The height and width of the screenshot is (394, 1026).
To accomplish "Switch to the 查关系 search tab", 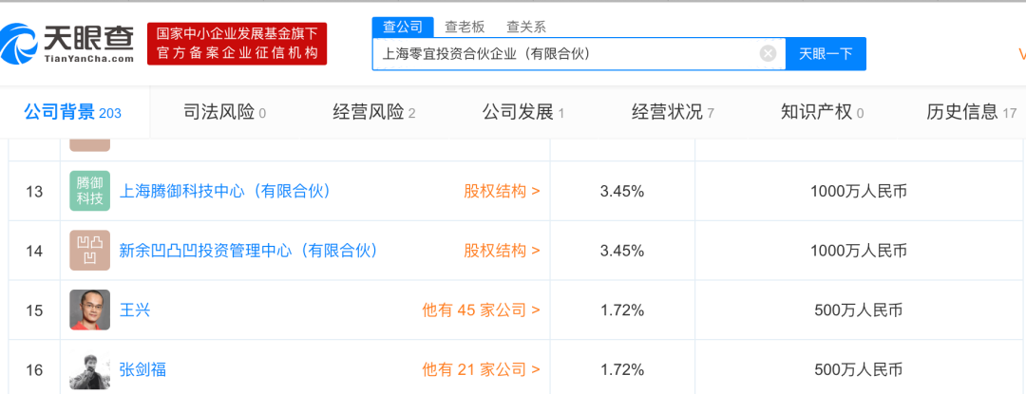I will [x=526, y=27].
